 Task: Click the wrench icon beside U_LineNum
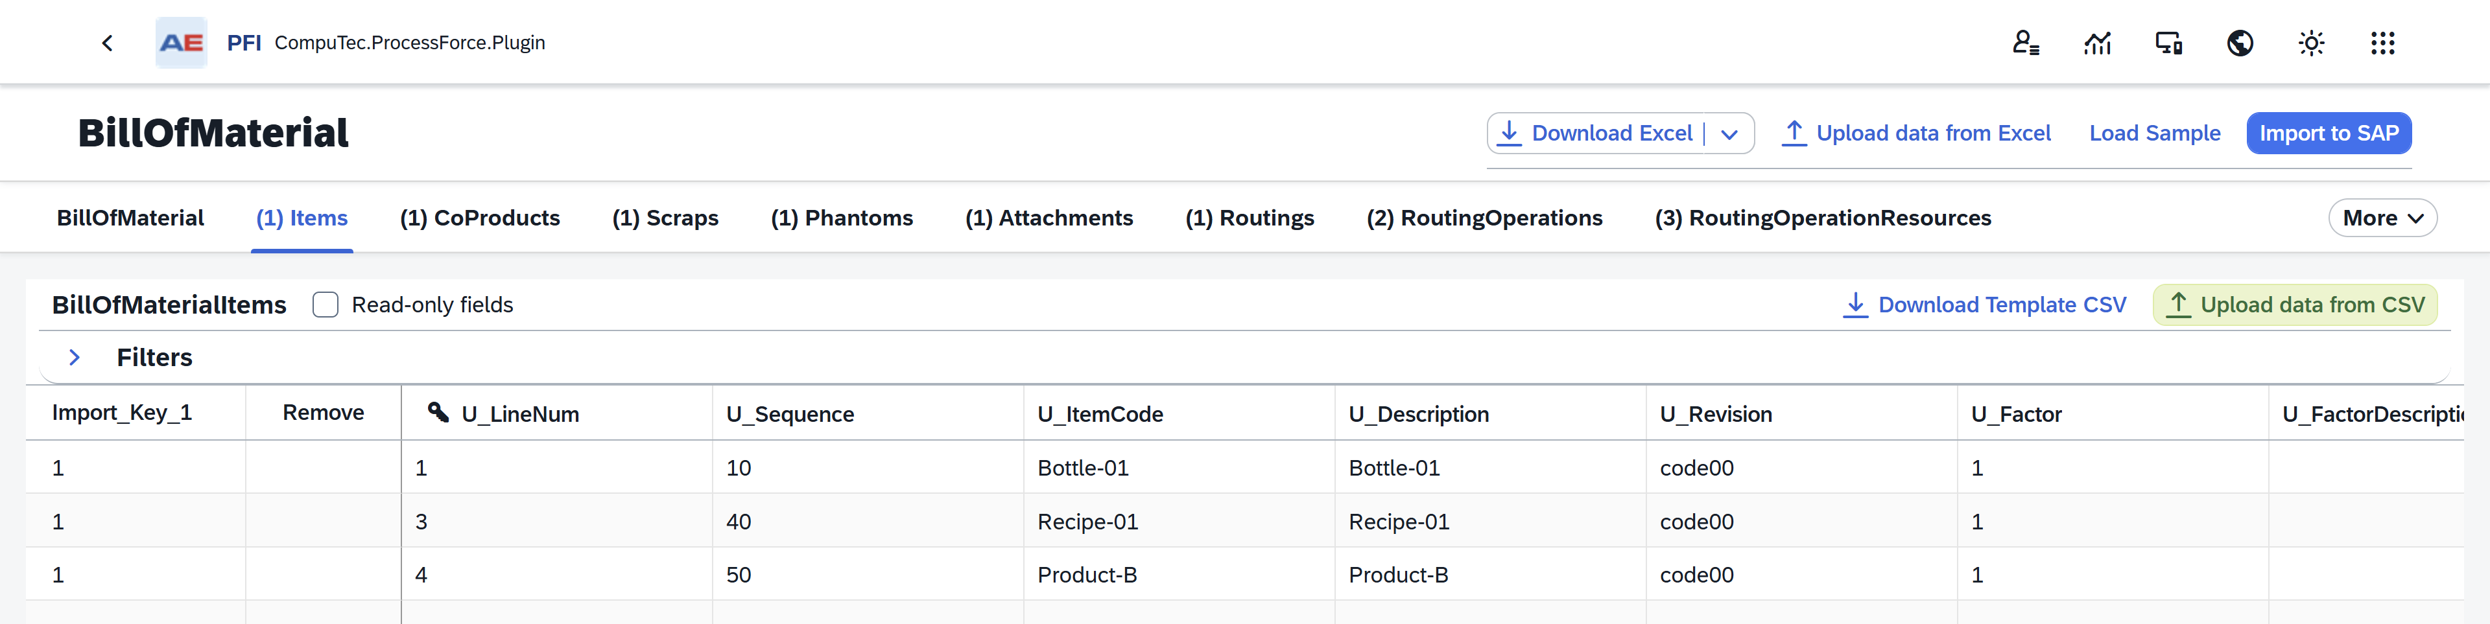pyautogui.click(x=438, y=413)
